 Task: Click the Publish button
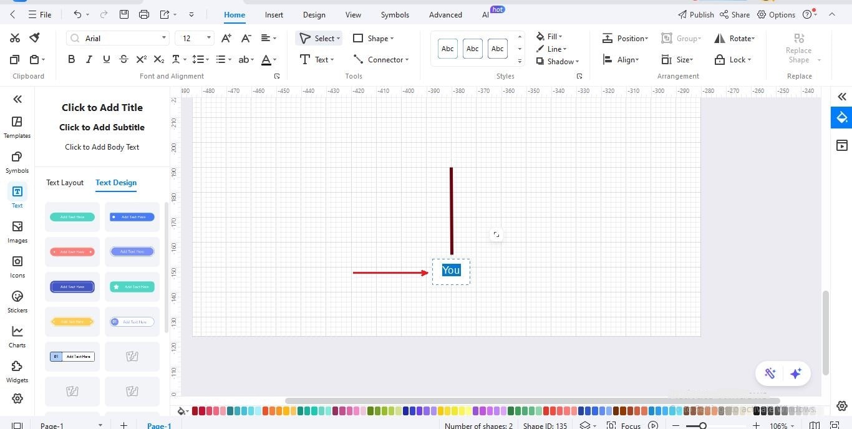[695, 14]
